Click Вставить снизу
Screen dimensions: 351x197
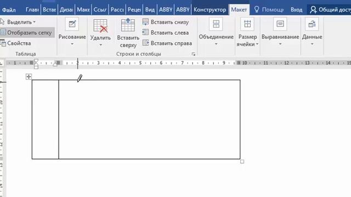(x=166, y=22)
